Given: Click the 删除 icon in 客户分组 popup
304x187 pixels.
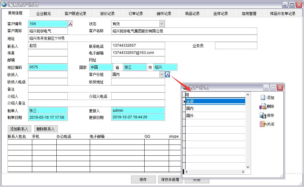Looking at the screenshot, I should tap(263, 107).
